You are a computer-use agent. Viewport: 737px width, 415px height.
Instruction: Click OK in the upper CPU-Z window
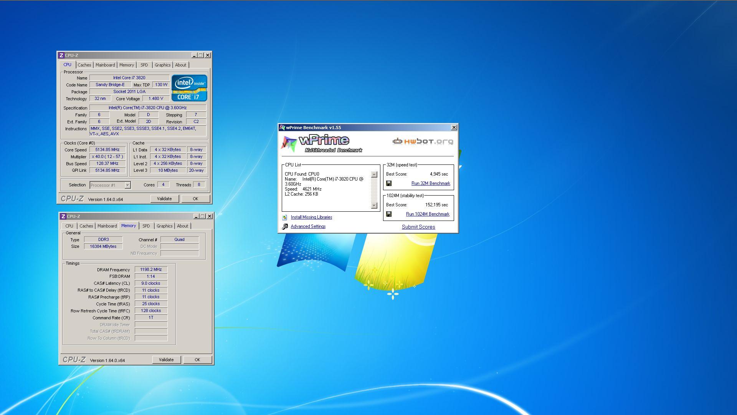point(195,199)
